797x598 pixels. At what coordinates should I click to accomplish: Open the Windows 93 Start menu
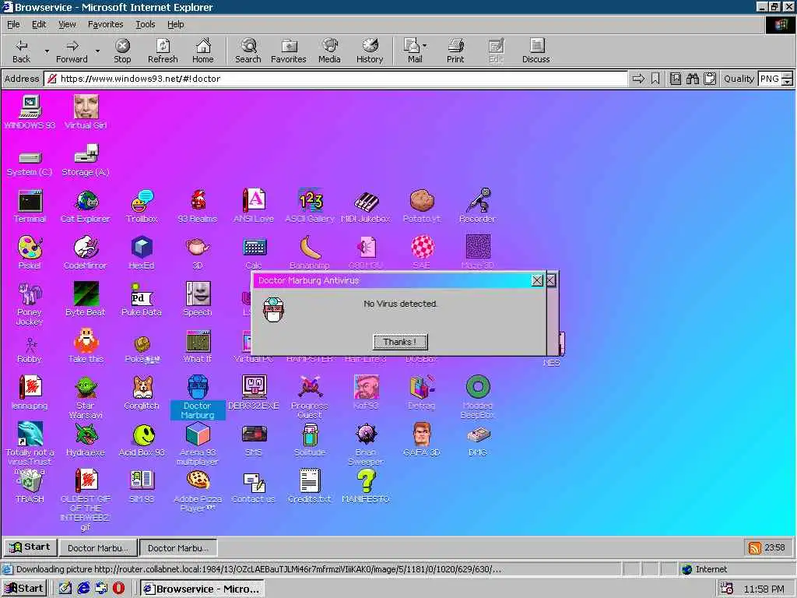point(30,547)
